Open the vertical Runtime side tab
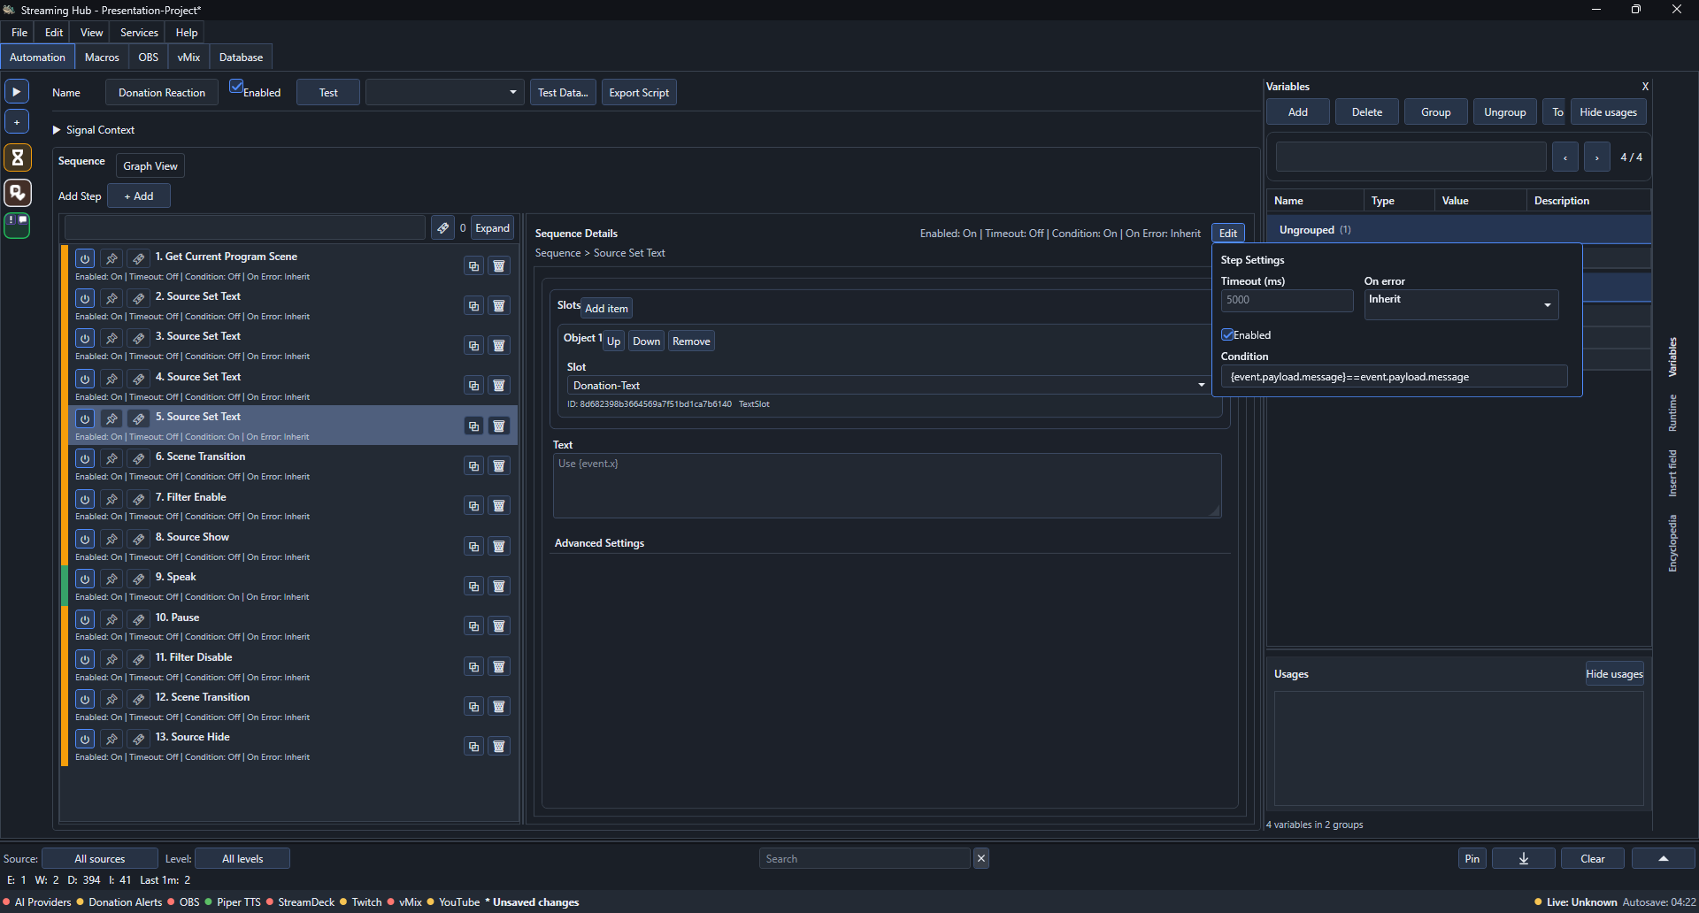The image size is (1699, 913). coord(1672,413)
